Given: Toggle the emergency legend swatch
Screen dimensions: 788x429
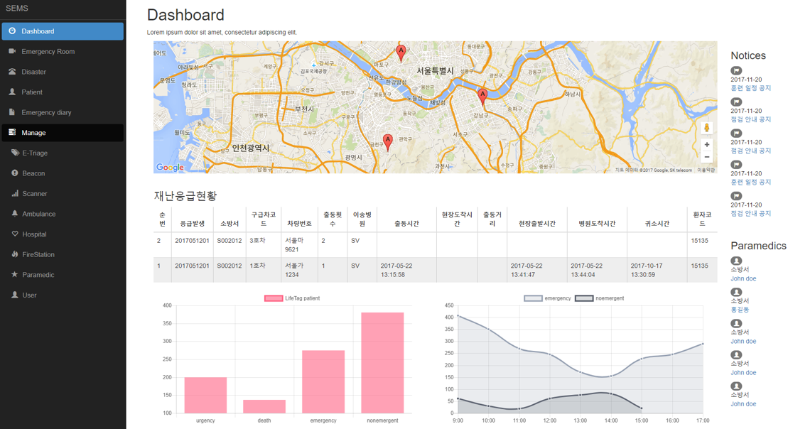Looking at the screenshot, I should pos(533,298).
